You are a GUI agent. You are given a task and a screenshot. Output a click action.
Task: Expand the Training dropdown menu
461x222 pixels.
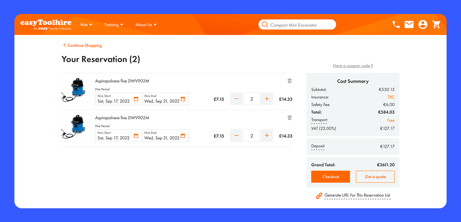(x=113, y=25)
